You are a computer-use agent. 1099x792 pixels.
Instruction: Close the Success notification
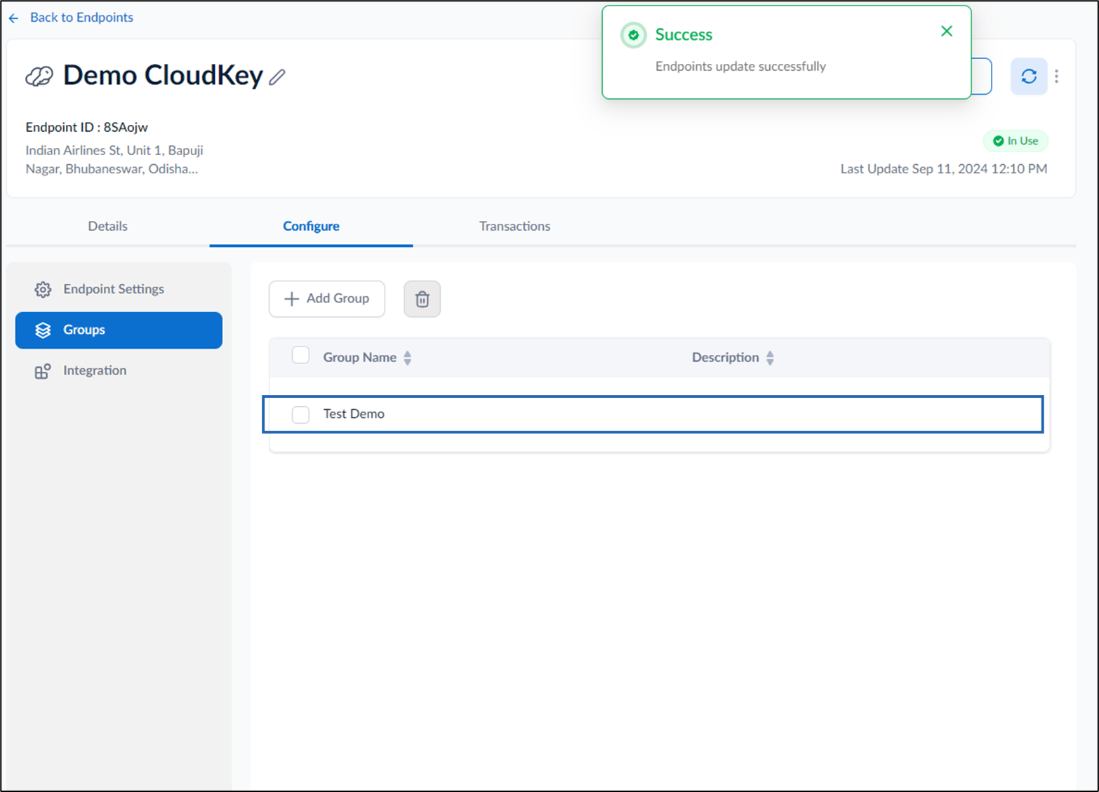(947, 31)
